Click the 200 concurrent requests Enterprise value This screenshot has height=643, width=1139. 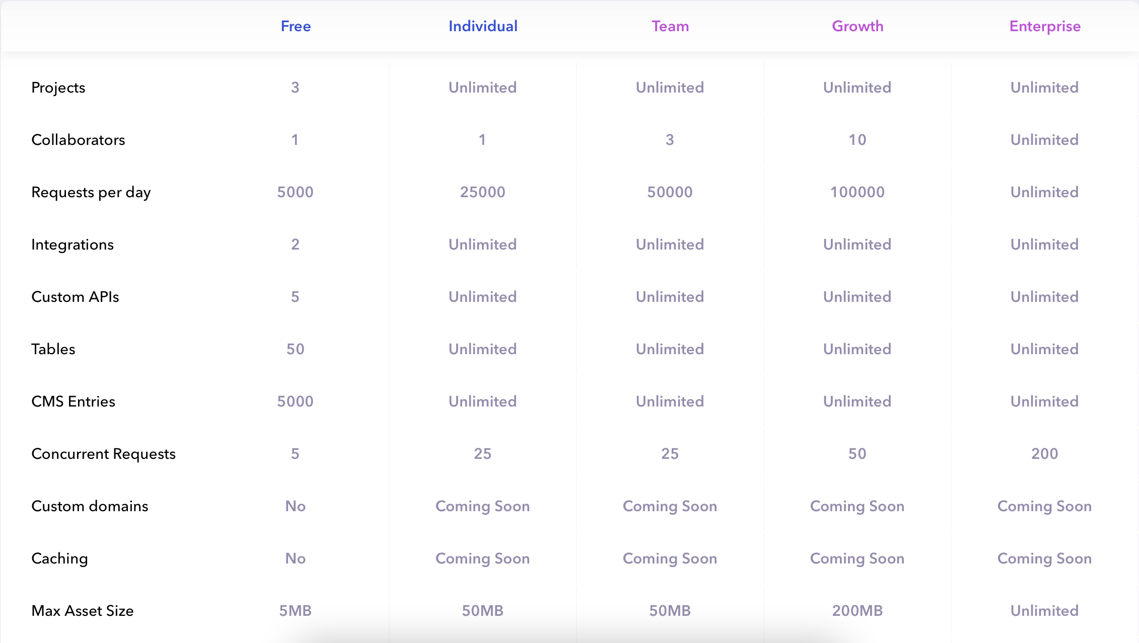coord(1045,454)
